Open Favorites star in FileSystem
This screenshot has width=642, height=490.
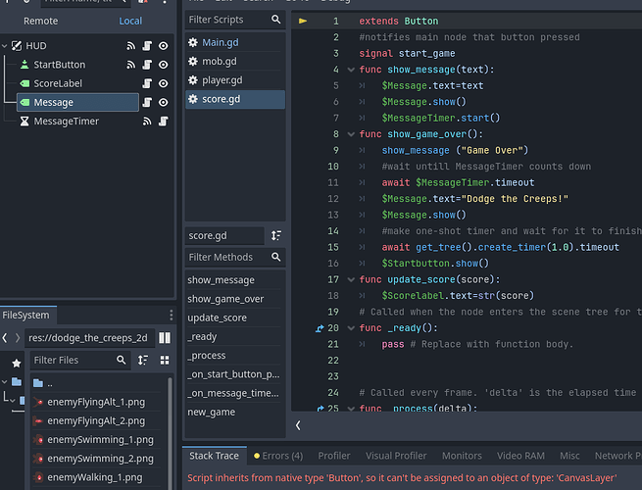(17, 364)
